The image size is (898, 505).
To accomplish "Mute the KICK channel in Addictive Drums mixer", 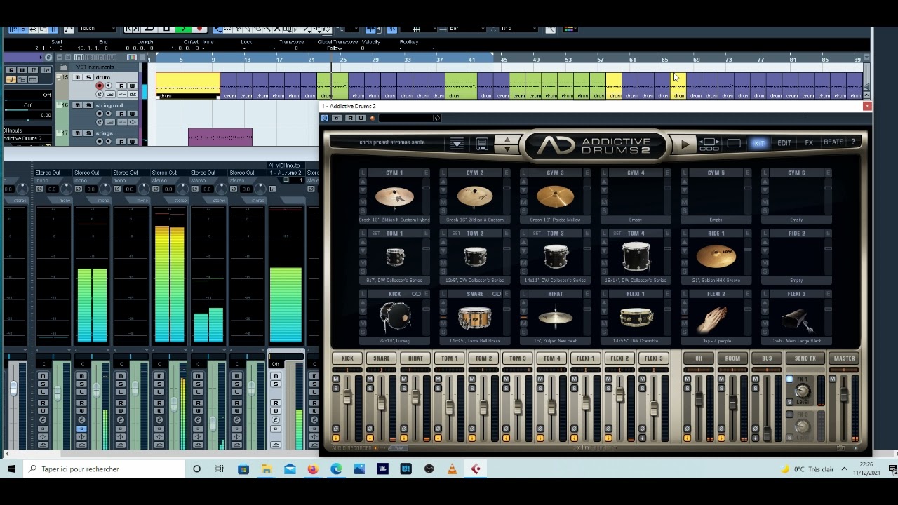I will pos(335,379).
